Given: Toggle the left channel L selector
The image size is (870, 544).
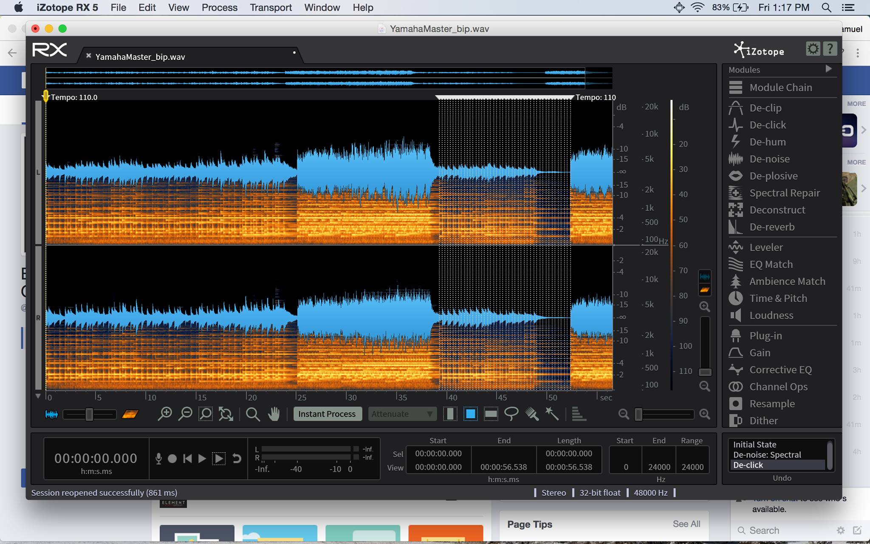Looking at the screenshot, I should [38, 173].
